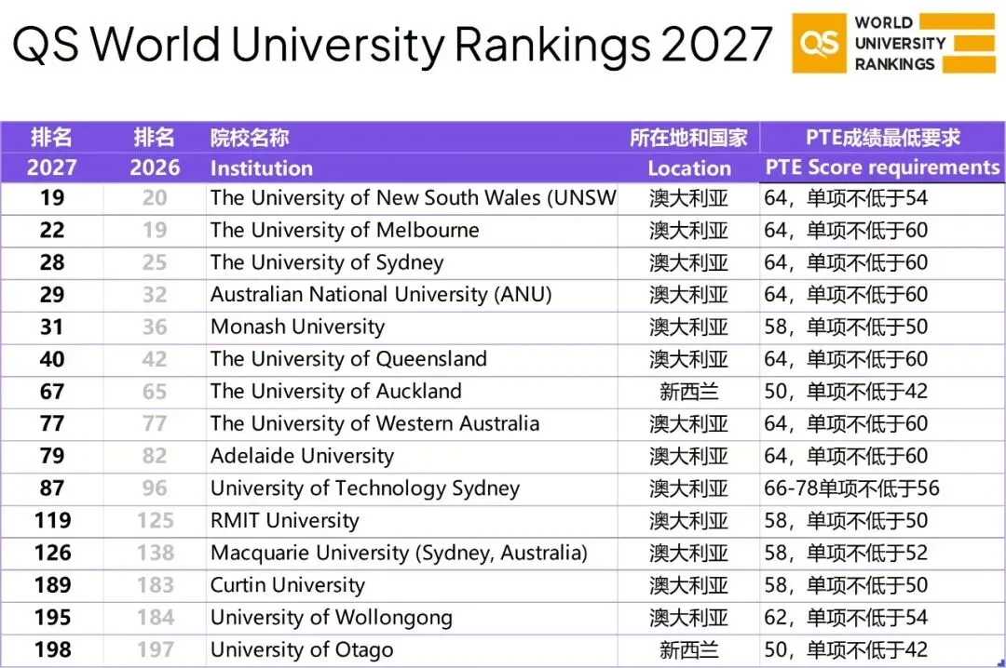Select 2026 rank cell 20 for UNSW

click(x=155, y=198)
